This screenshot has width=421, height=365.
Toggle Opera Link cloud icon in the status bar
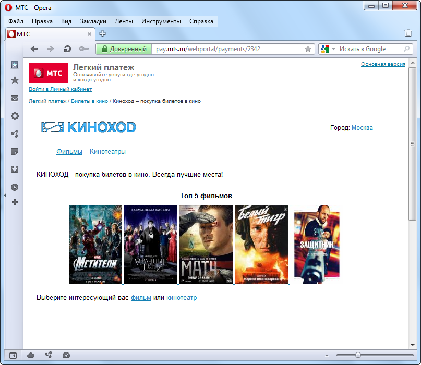click(x=31, y=355)
